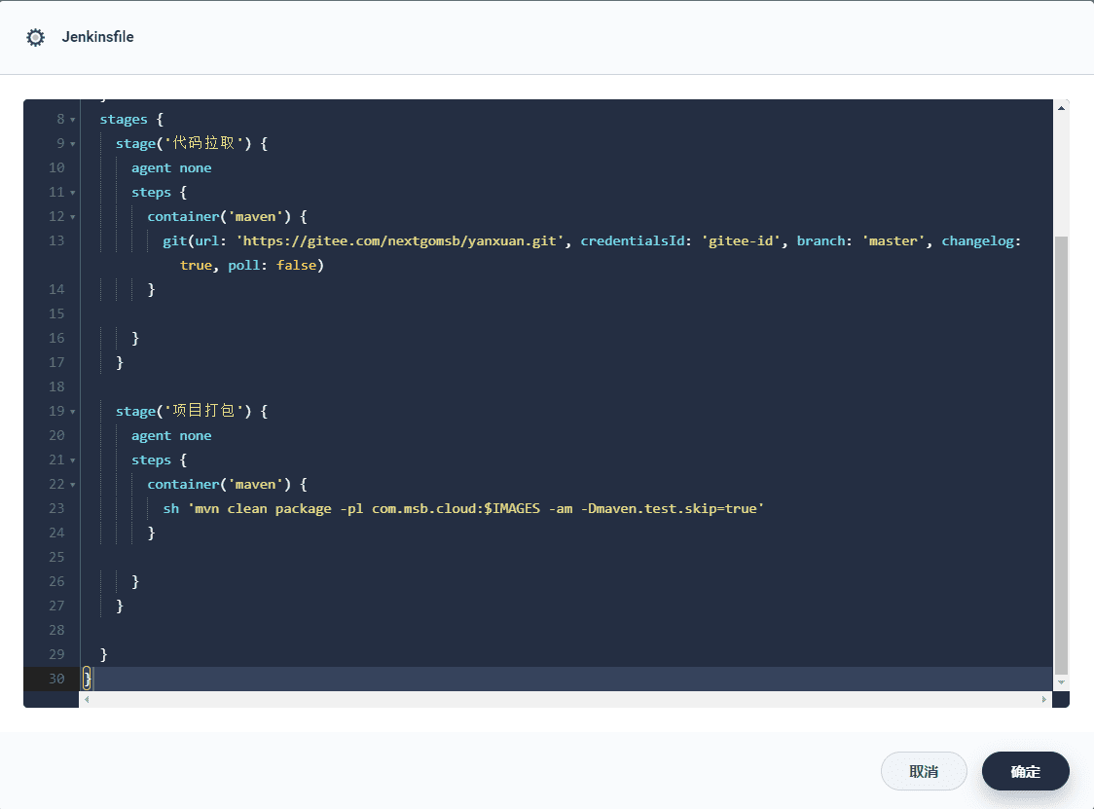
Task: Click the horizontal scrollbar right arrow
Action: (1044, 699)
